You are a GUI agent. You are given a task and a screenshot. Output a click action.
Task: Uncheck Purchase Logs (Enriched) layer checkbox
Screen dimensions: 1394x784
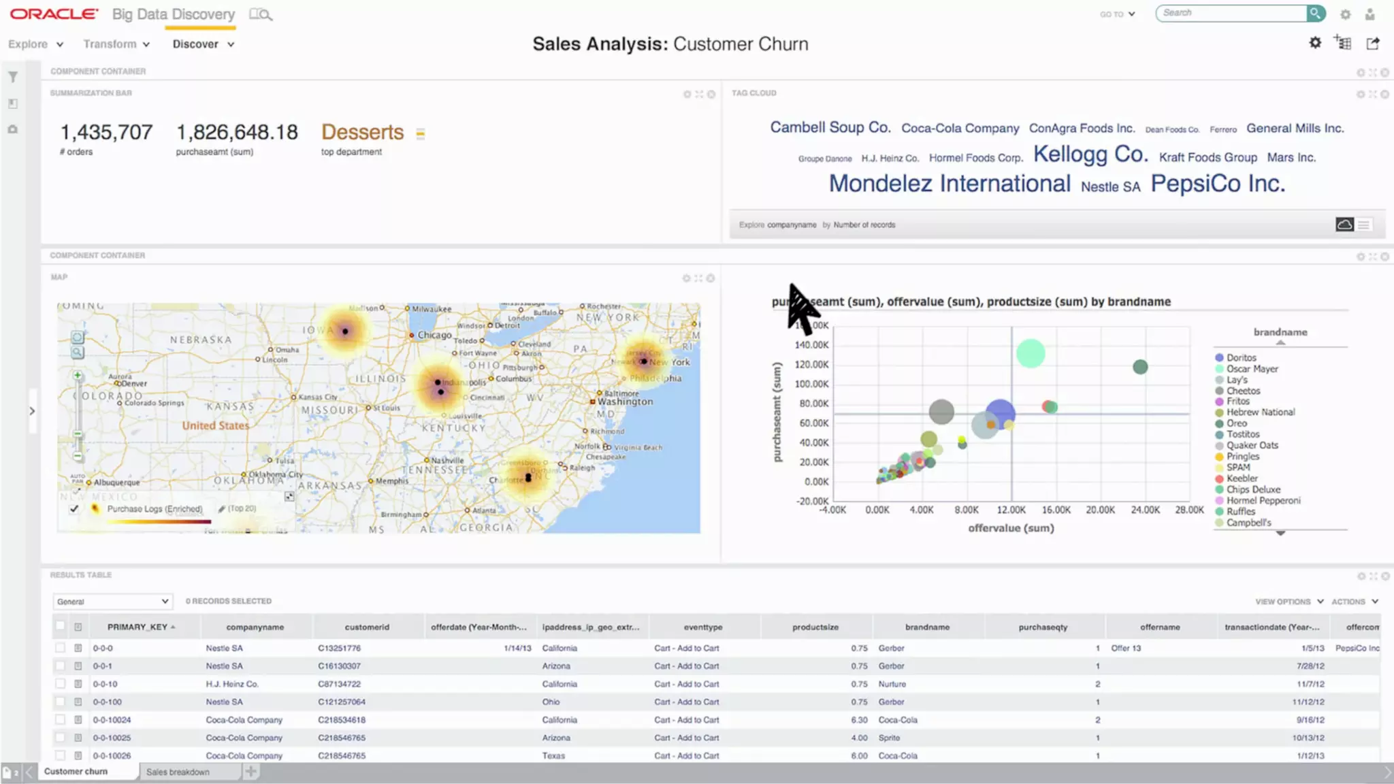tap(74, 509)
